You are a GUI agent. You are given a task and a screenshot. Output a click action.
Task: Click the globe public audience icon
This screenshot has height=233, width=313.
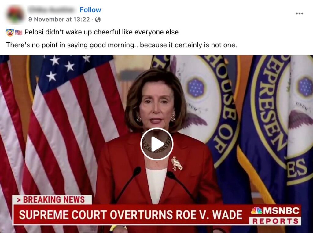click(98, 20)
